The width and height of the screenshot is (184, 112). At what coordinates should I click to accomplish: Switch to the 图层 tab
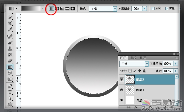(123, 58)
